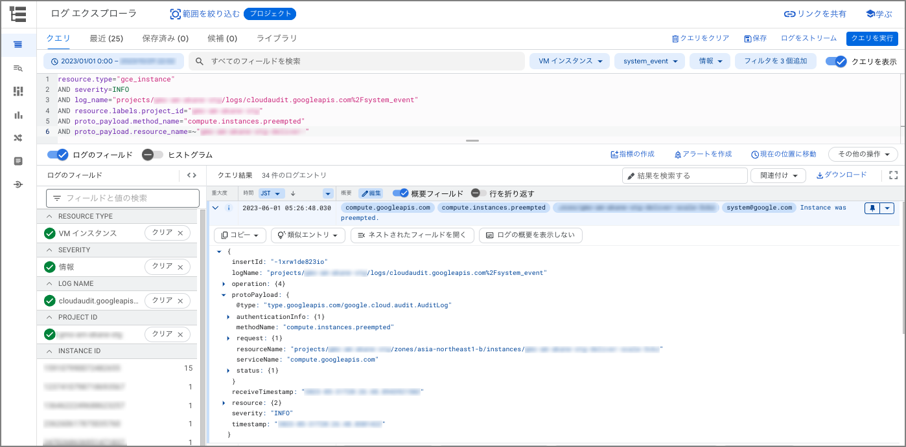Switch to the 最近 (25) tab

click(106, 39)
